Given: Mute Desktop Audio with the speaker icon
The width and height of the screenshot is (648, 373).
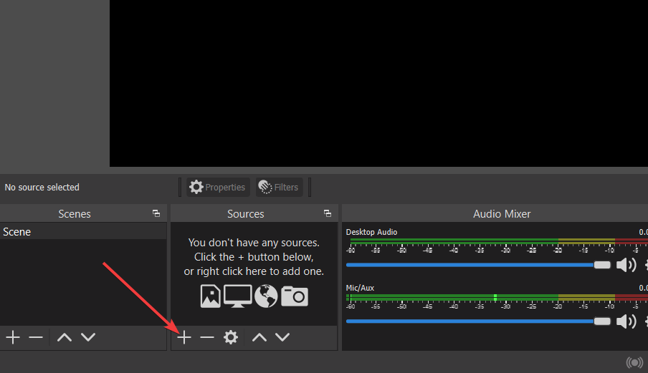Looking at the screenshot, I should point(625,265).
